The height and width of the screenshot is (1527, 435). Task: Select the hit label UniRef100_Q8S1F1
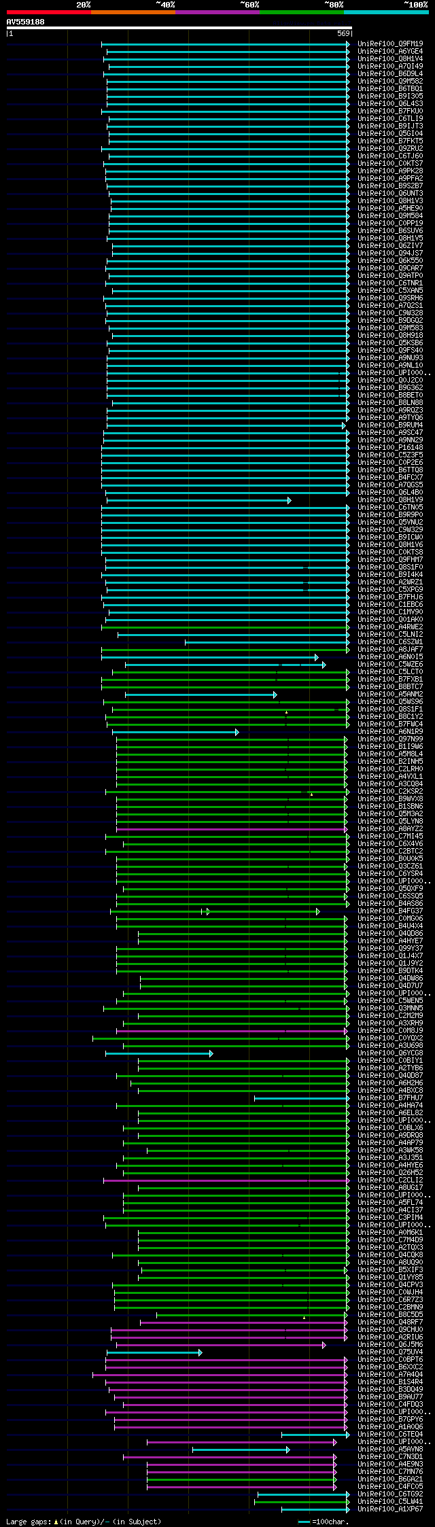pyautogui.click(x=390, y=709)
